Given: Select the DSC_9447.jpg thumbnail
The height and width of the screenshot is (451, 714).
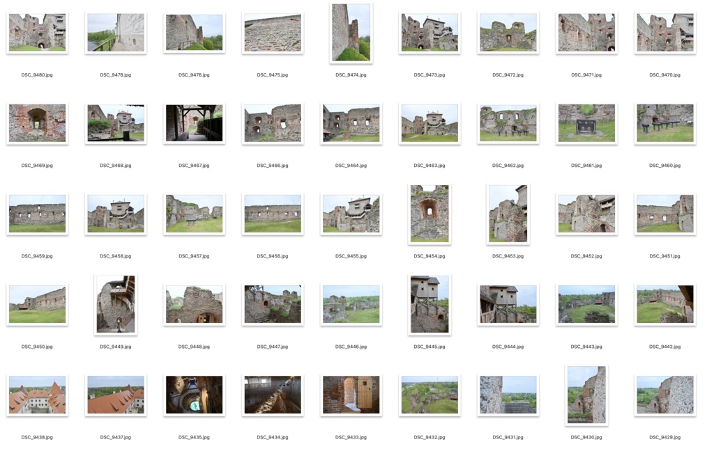Looking at the screenshot, I should click(273, 304).
